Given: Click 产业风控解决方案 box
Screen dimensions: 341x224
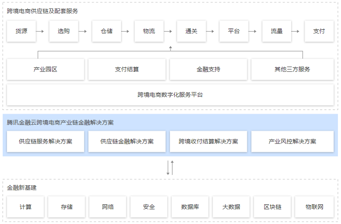Looking at the screenshot, I should (292, 141).
